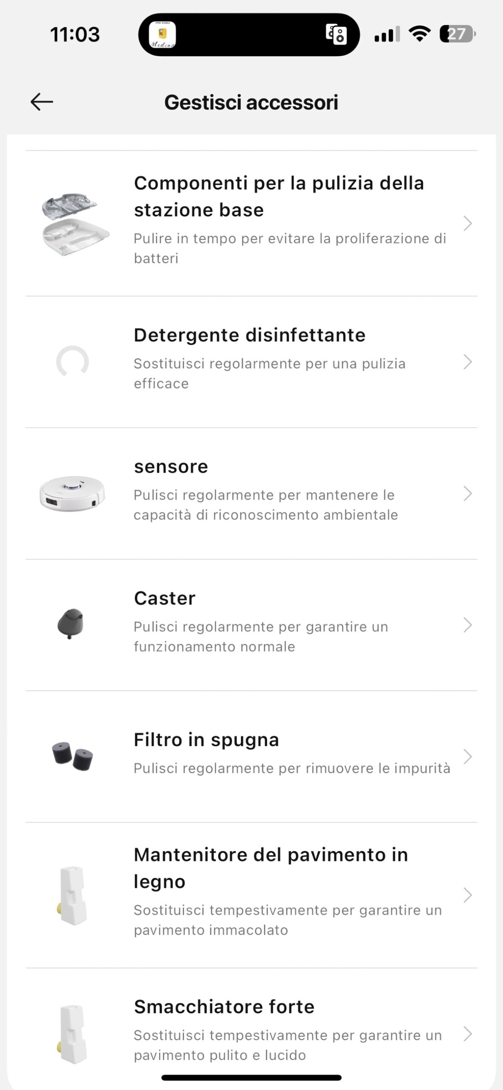Open the Filtro in spugna title
503x1090 pixels.
(x=206, y=740)
